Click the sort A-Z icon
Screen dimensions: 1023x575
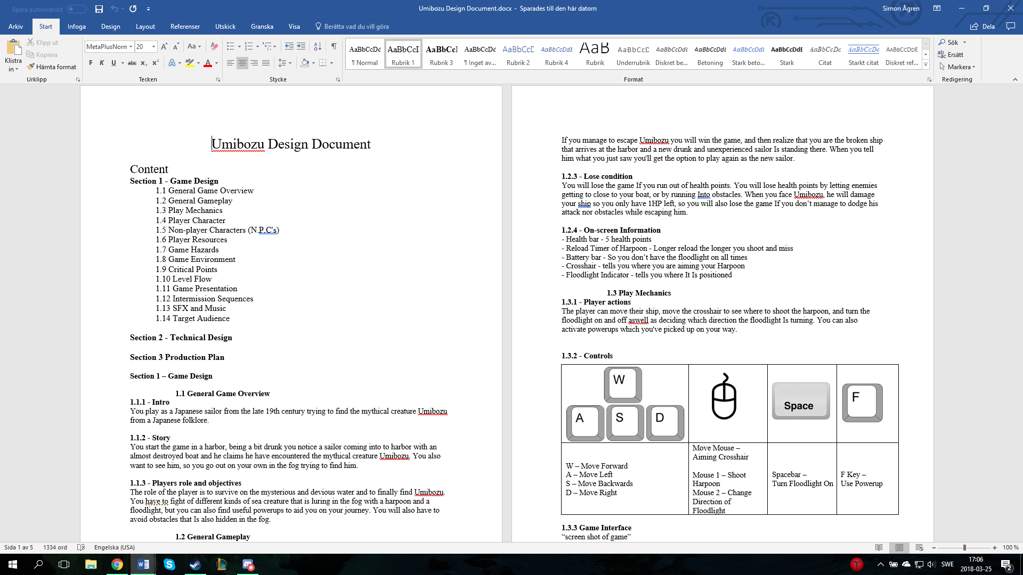pos(317,46)
